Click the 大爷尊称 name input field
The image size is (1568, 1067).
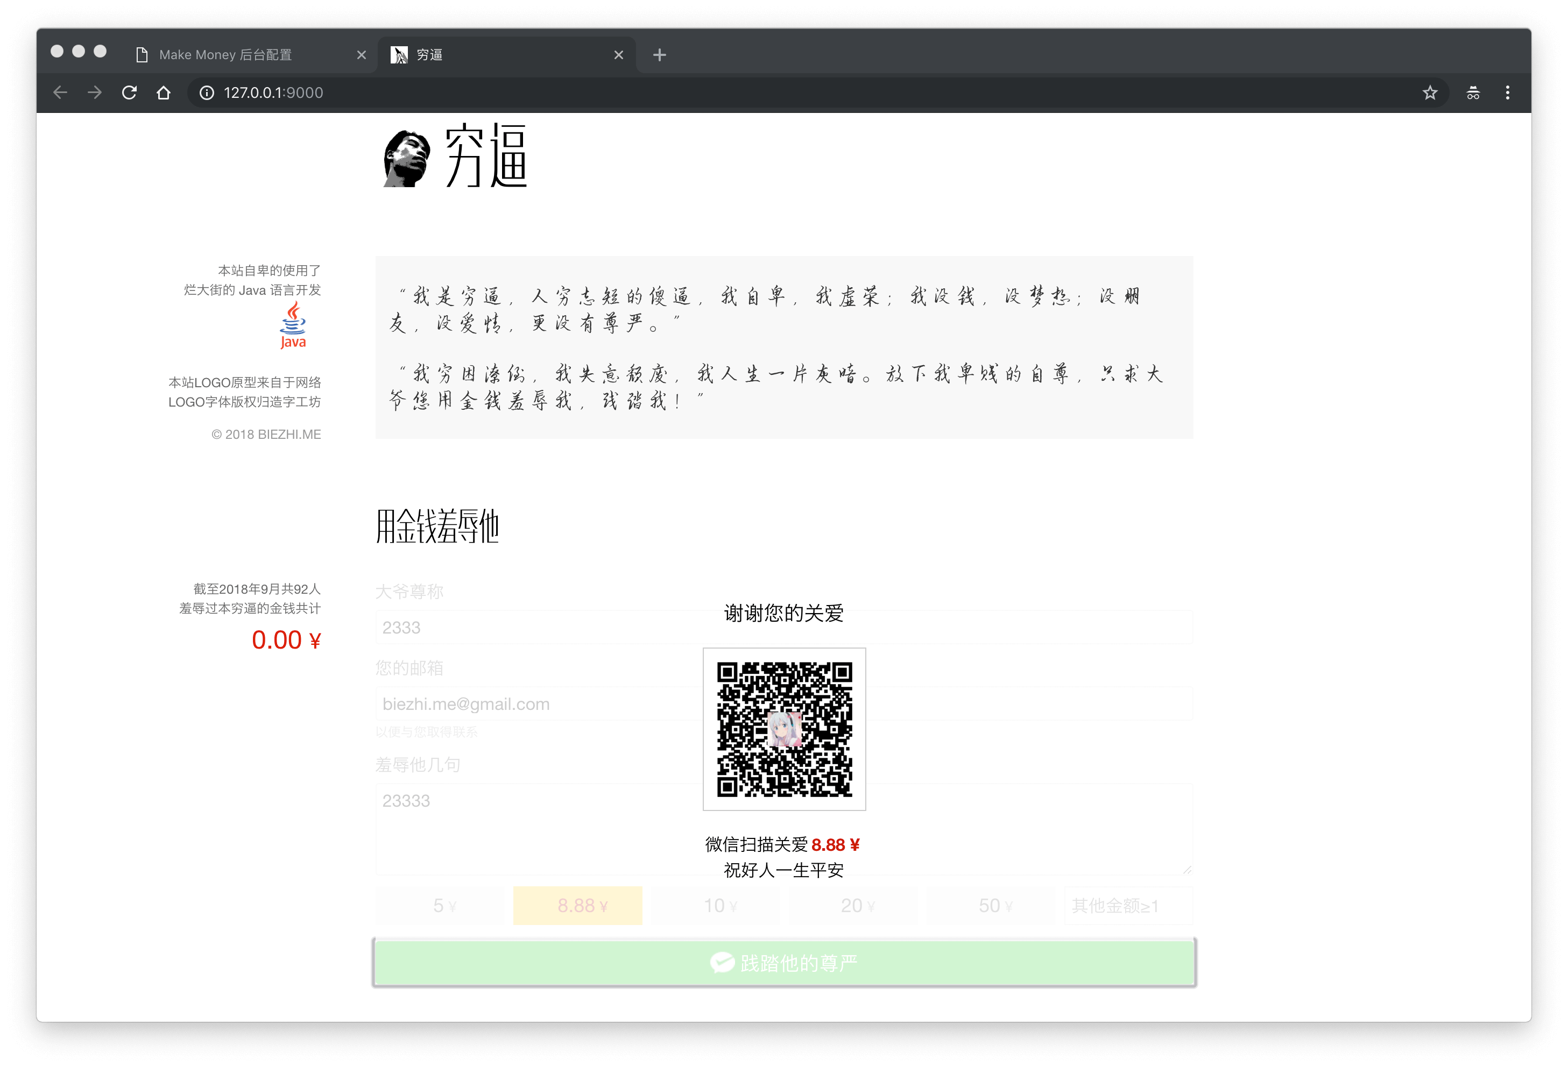point(784,627)
